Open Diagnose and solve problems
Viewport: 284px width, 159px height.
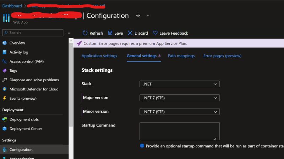point(34,80)
